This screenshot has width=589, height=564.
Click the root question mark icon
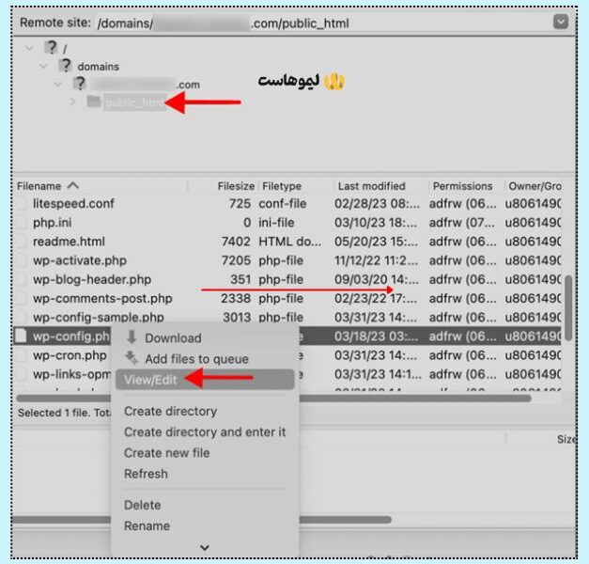[x=51, y=47]
